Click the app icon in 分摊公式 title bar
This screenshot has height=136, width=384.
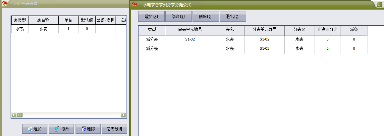point(134,4)
